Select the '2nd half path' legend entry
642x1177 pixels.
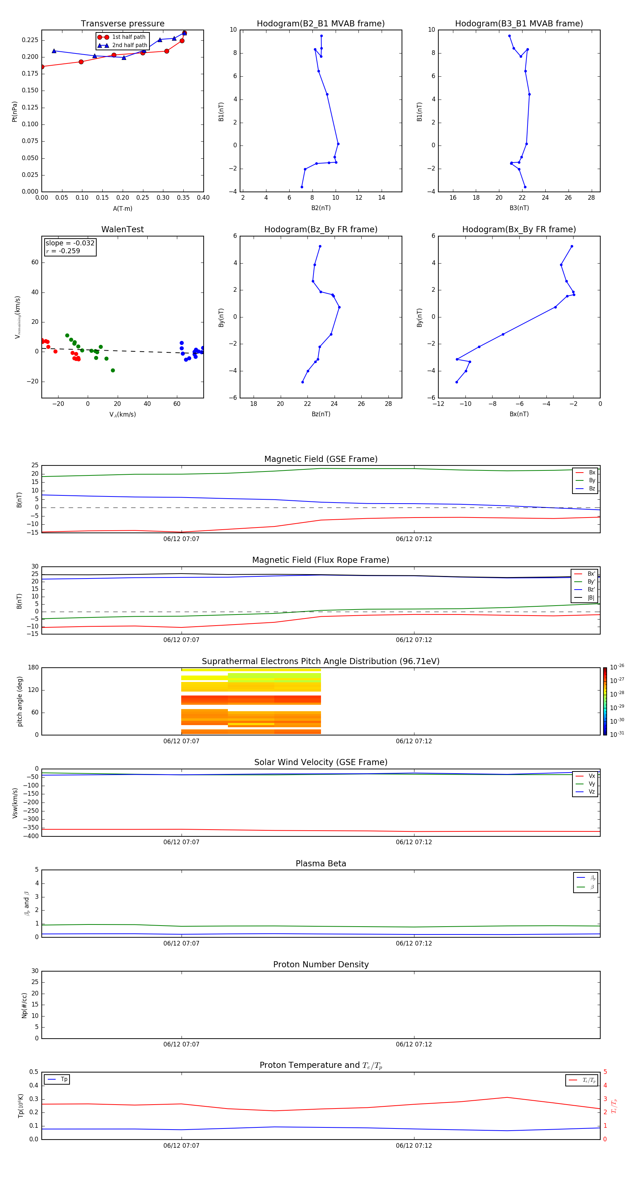click(122, 45)
